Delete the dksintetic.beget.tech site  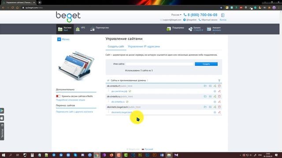(x=219, y=107)
